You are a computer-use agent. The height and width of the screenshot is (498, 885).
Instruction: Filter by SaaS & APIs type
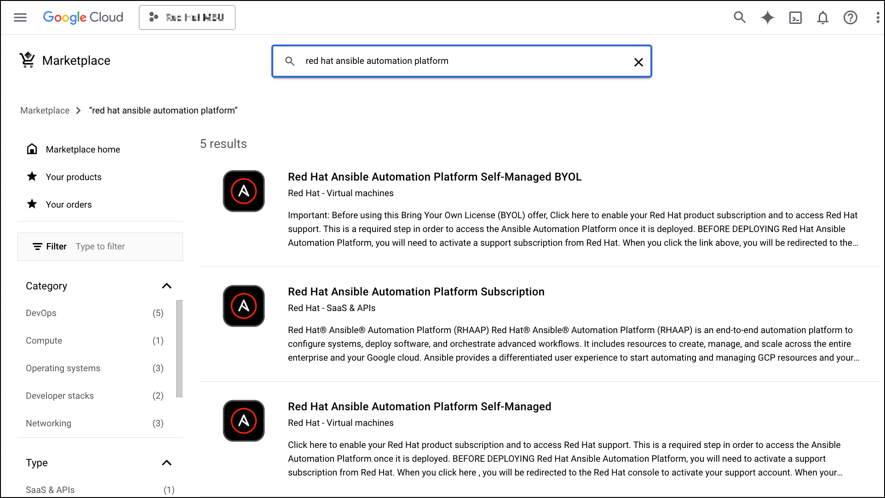pyautogui.click(x=50, y=490)
